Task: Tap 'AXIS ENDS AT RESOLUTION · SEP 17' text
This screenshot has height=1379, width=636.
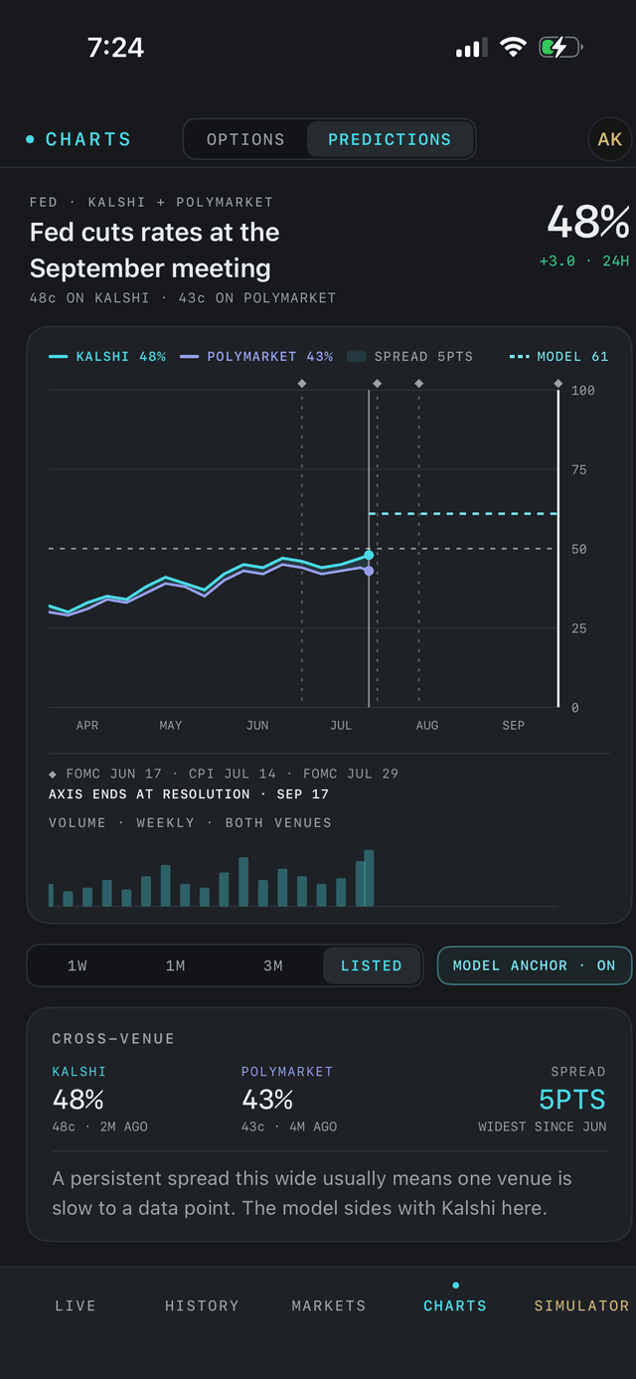Action: (x=189, y=794)
